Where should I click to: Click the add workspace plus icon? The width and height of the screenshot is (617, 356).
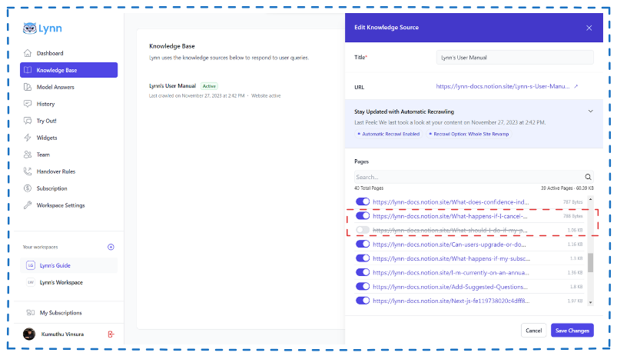111,247
